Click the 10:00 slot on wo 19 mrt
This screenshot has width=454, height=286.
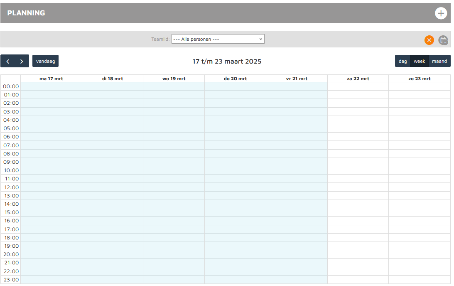tap(174, 170)
